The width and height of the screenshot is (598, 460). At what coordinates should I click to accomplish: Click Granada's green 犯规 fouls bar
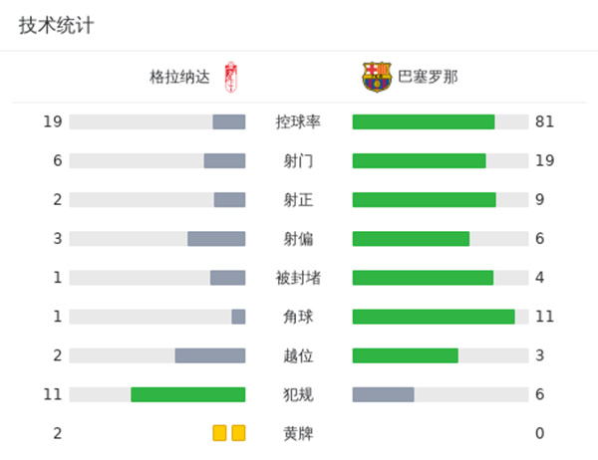(x=187, y=394)
